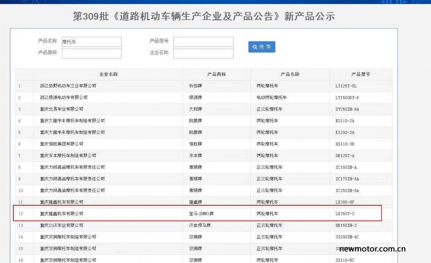Viewport: 431px width, 263px height.
Task: Click brand 恒胜牌 in row 6
Action: pyautogui.click(x=195, y=144)
